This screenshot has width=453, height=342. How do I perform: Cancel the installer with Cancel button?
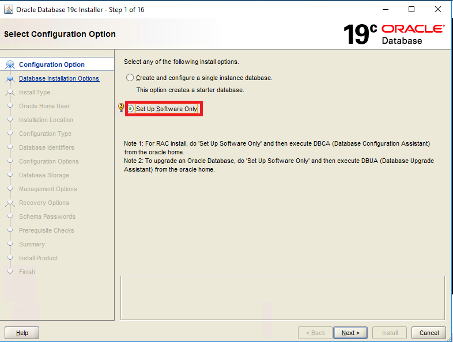pos(429,333)
